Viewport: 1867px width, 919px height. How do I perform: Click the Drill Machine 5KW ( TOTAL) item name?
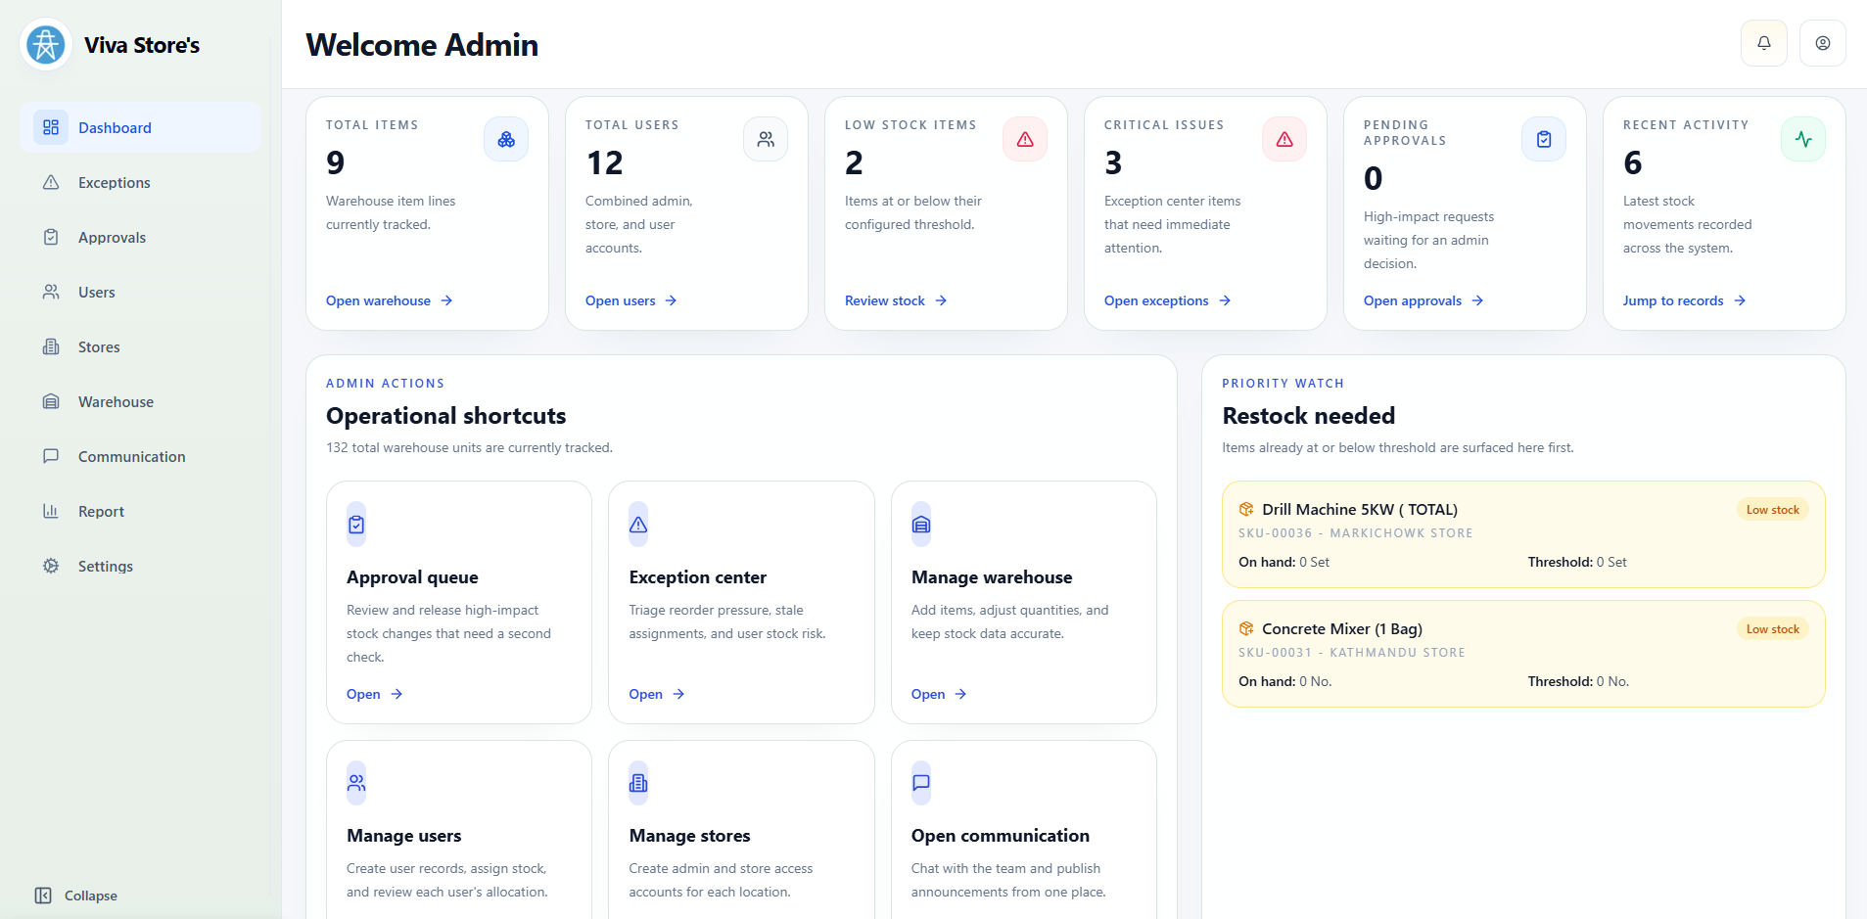coord(1360,509)
